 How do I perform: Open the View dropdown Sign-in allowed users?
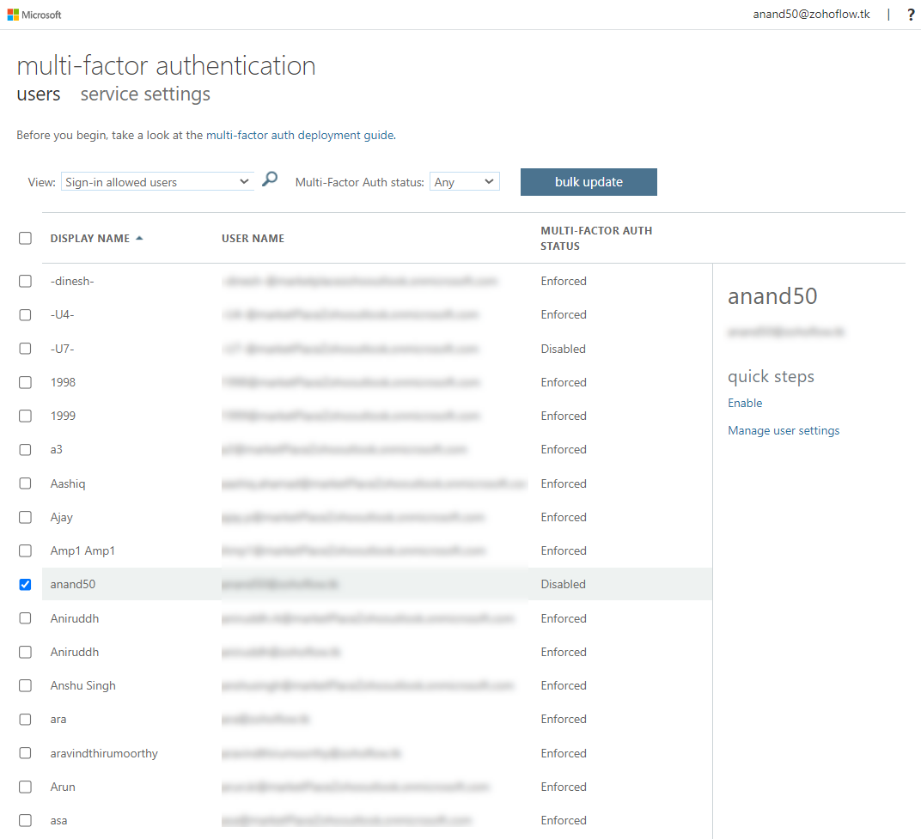click(x=157, y=182)
